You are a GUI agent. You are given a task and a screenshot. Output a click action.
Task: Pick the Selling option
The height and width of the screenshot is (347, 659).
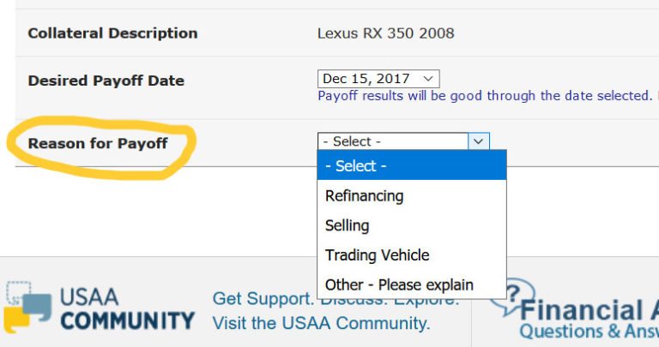(347, 225)
